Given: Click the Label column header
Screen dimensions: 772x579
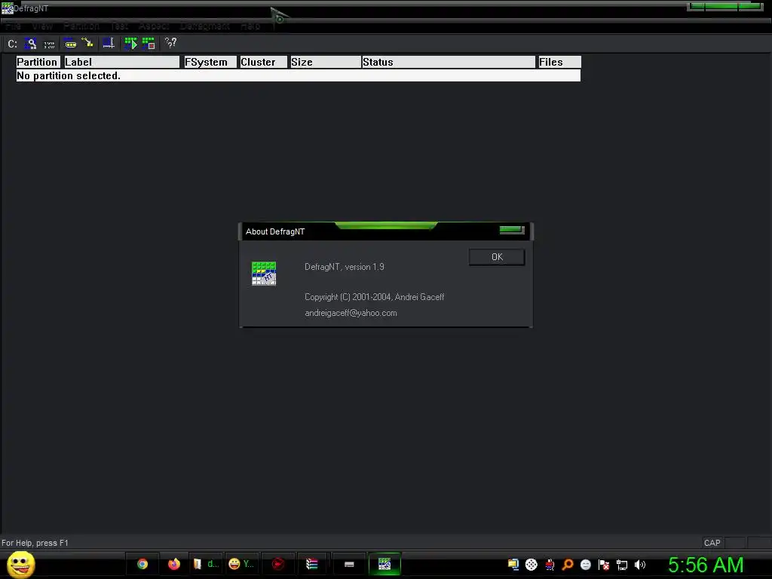Looking at the screenshot, I should (x=121, y=62).
